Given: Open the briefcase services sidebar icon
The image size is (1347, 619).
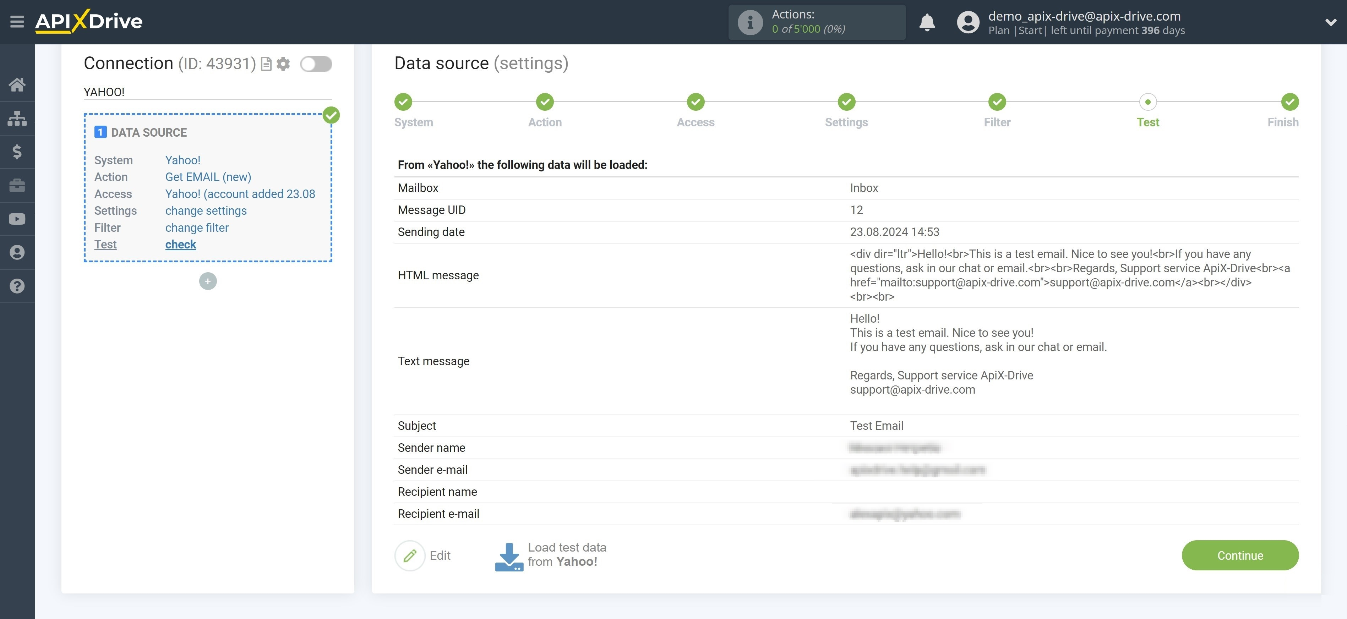Looking at the screenshot, I should [17, 185].
